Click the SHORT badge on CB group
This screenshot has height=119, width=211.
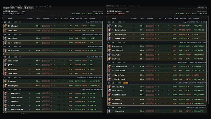coord(126,83)
